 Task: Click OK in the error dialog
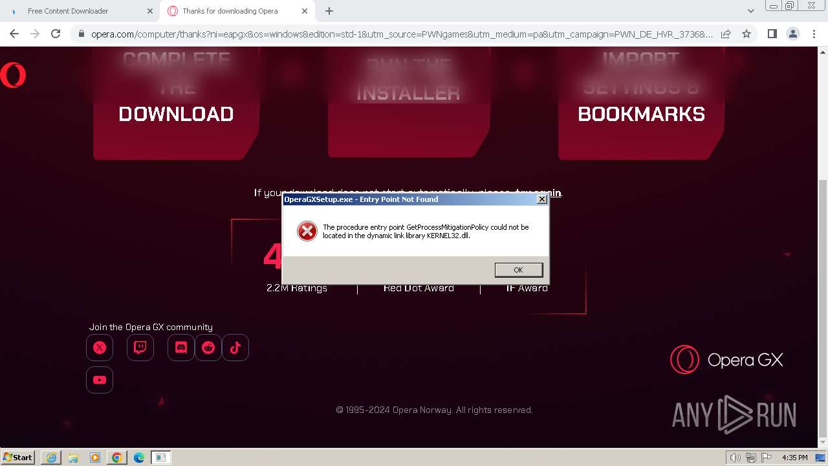[x=518, y=270]
